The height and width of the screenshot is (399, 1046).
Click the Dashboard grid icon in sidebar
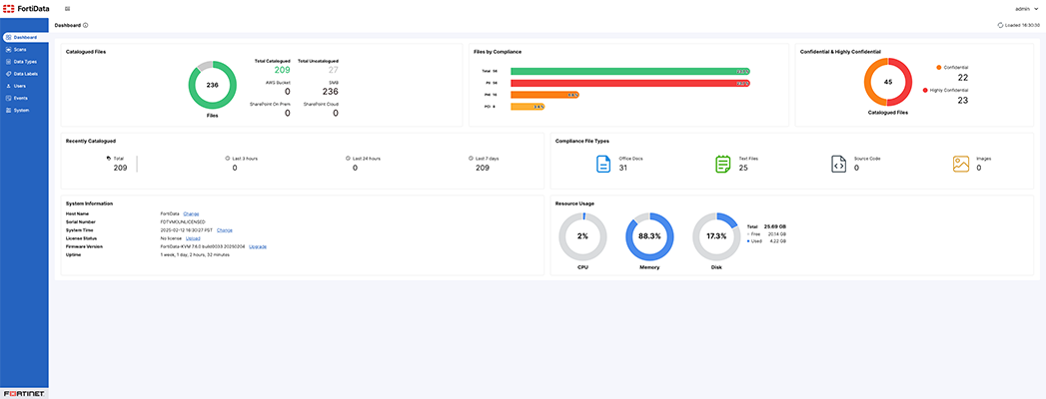coord(7,37)
